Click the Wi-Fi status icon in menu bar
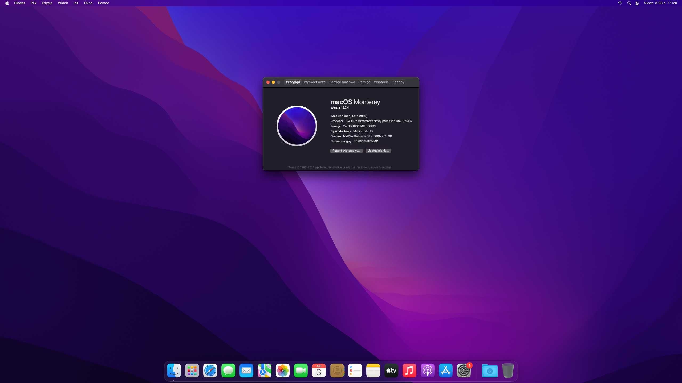682x383 pixels. (620, 3)
